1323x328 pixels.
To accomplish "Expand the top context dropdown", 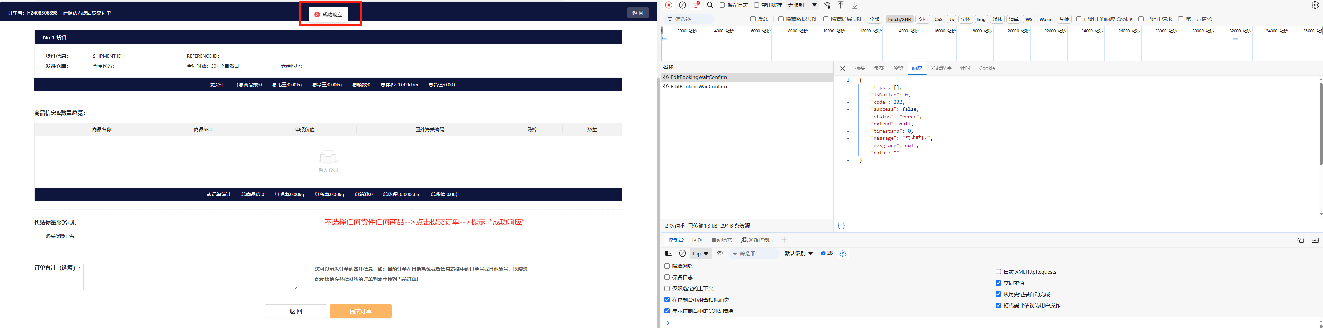I will 700,253.
